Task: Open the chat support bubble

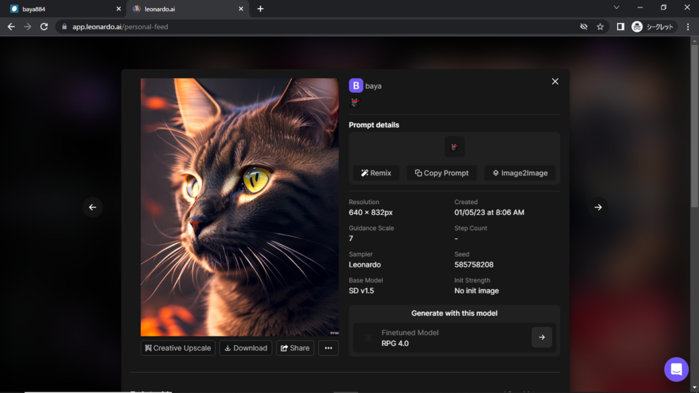Action: pos(676,369)
